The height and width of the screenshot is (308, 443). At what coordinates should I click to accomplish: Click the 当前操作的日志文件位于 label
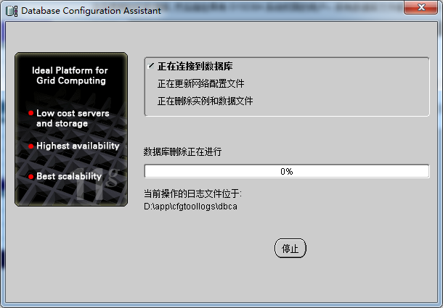(x=192, y=193)
